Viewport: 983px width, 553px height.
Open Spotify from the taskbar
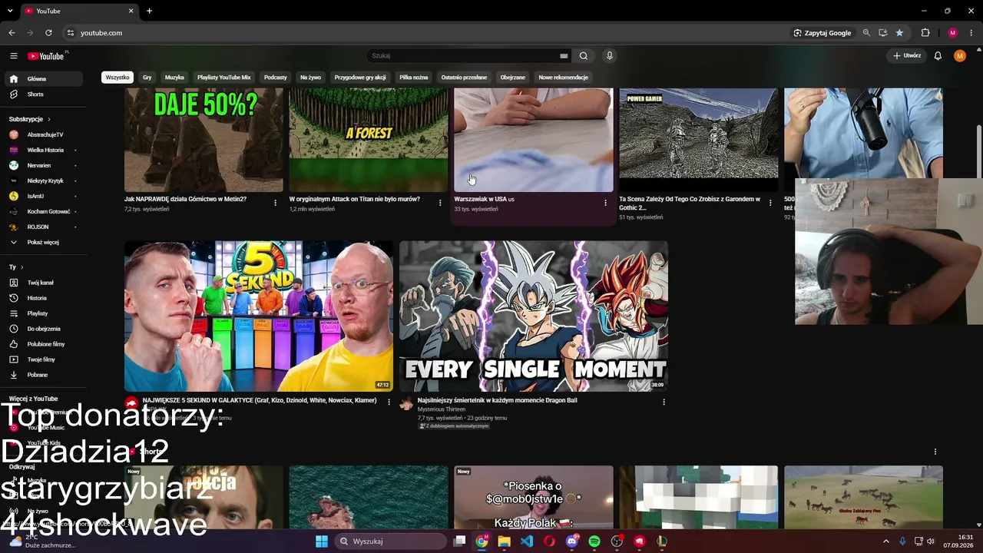[x=594, y=541]
